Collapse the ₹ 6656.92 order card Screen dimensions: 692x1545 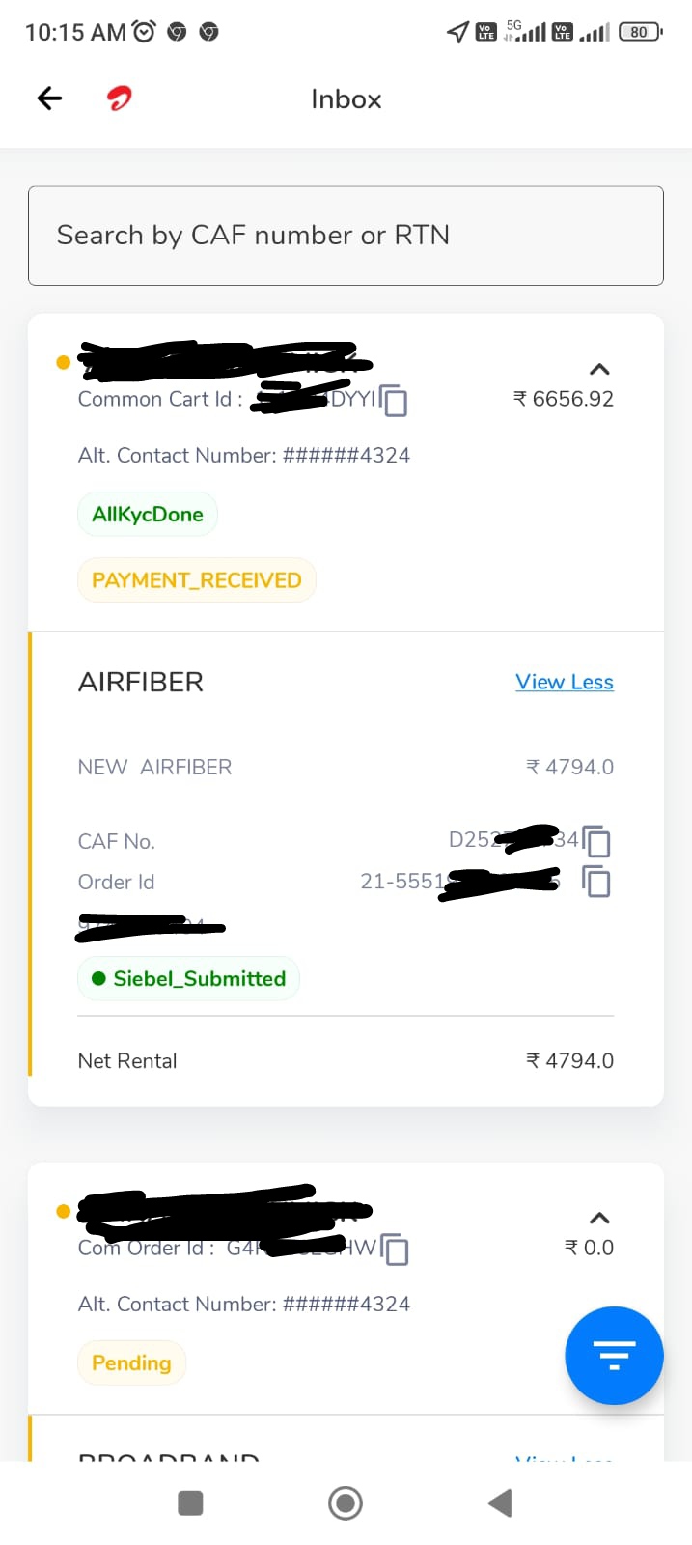[599, 369]
